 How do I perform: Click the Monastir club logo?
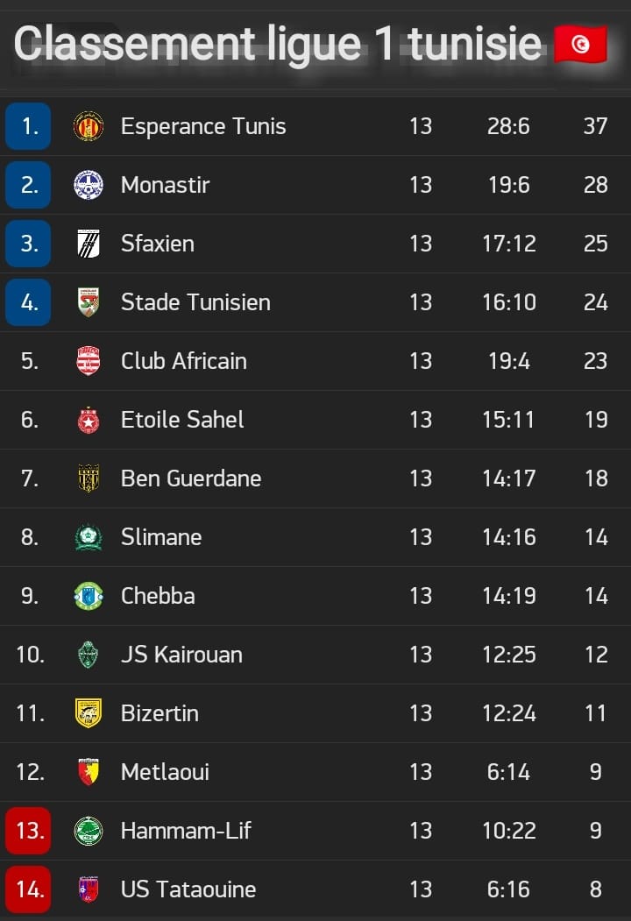(x=89, y=184)
